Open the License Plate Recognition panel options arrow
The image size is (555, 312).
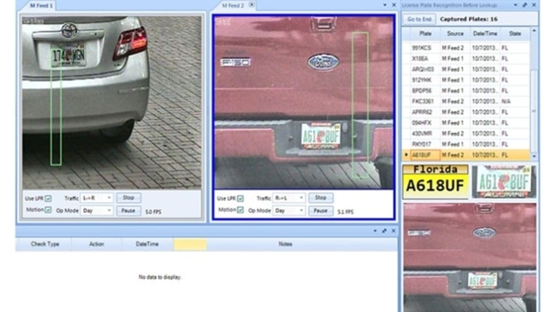click(516, 5)
